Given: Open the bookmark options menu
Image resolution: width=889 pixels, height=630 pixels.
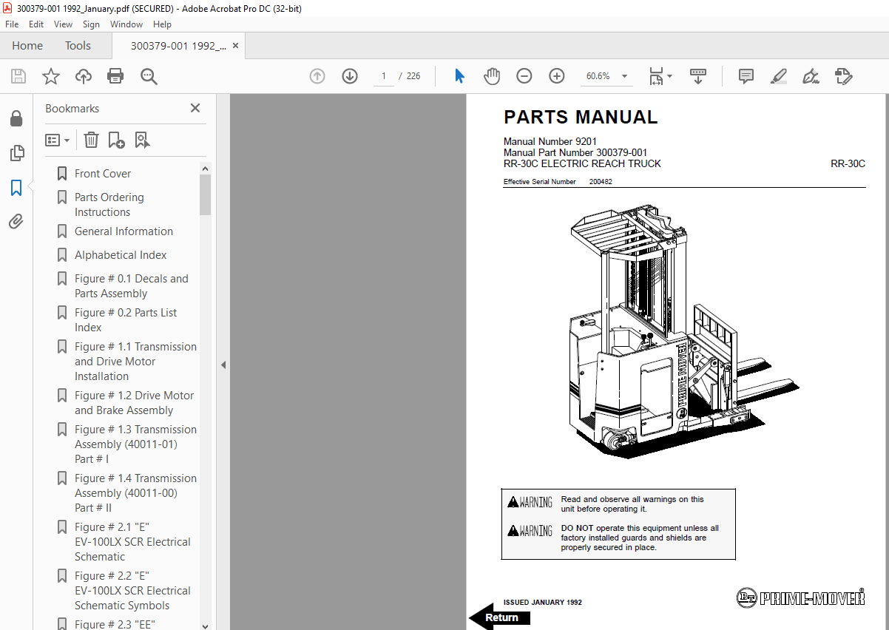Looking at the screenshot, I should click(57, 140).
